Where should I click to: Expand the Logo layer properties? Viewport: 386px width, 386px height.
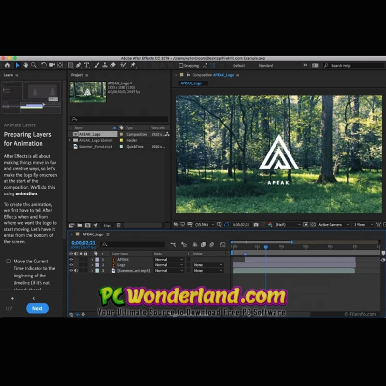92,265
